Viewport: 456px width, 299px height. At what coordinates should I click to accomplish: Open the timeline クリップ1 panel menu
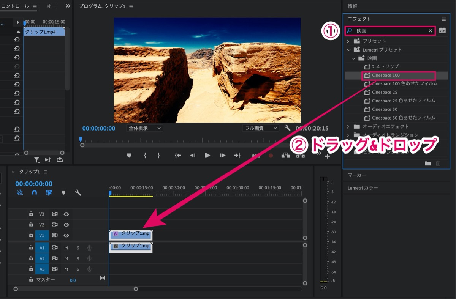[x=46, y=172]
